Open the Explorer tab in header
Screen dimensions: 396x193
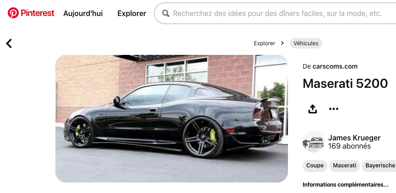coord(131,13)
